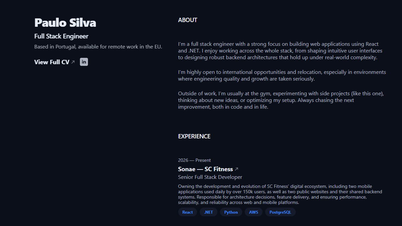Choose the Python skill tag
Image resolution: width=402 pixels, height=226 pixels.
tap(231, 212)
